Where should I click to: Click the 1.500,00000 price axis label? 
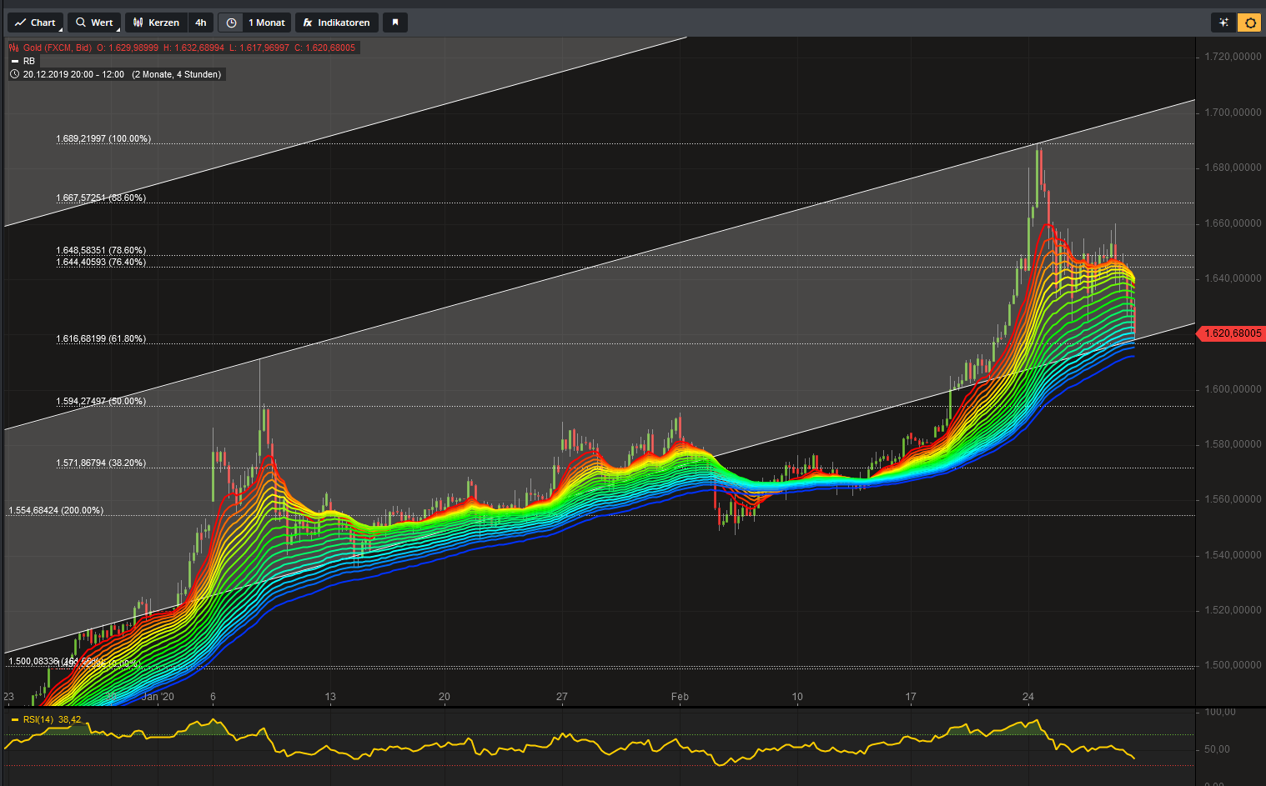coord(1233,665)
